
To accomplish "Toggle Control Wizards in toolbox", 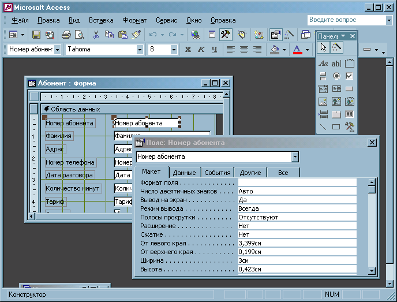I will (336, 47).
